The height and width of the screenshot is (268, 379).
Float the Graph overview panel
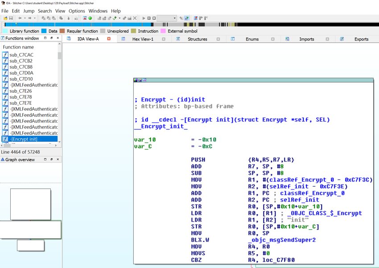51,160
